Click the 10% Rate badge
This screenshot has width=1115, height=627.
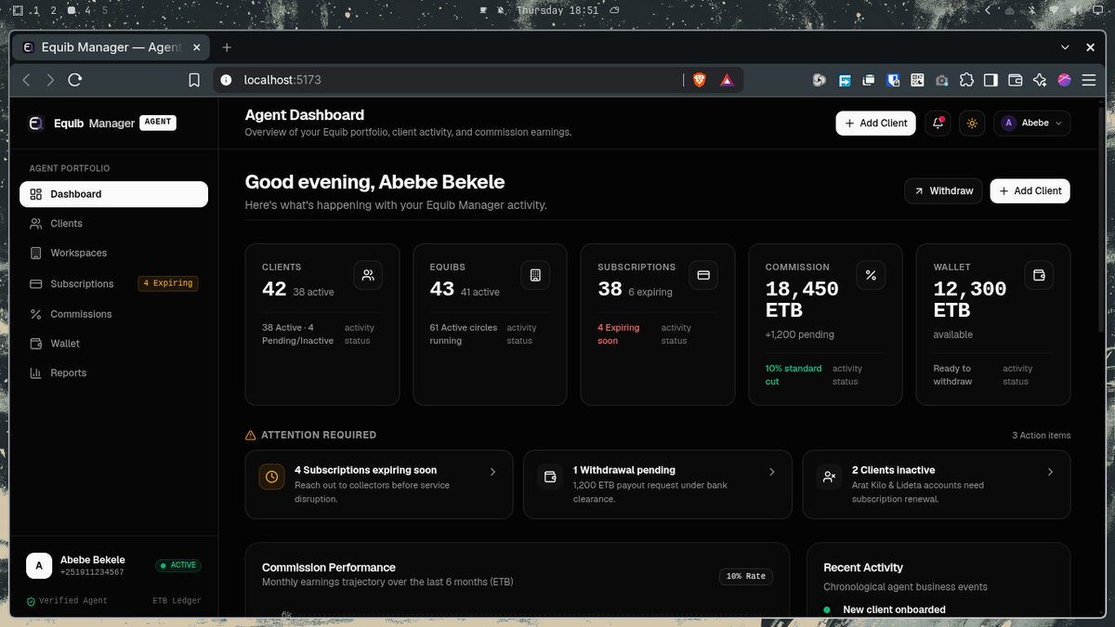pyautogui.click(x=746, y=577)
